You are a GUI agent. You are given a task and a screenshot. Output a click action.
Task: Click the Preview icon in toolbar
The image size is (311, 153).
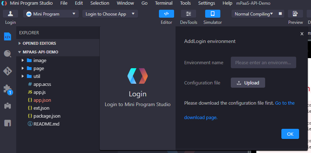pyautogui.click(x=295, y=14)
